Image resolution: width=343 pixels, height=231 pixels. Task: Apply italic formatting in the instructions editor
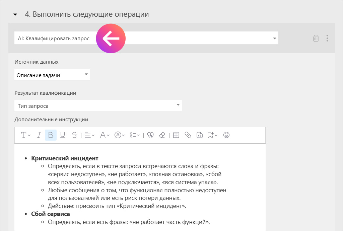(x=39, y=135)
